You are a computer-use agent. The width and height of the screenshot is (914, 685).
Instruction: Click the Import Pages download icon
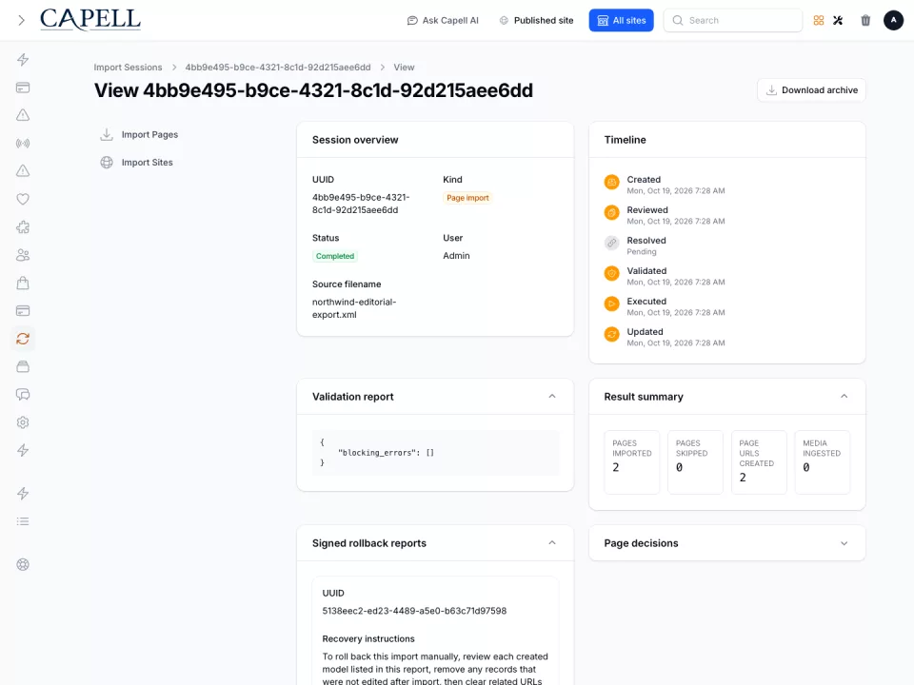coord(107,134)
